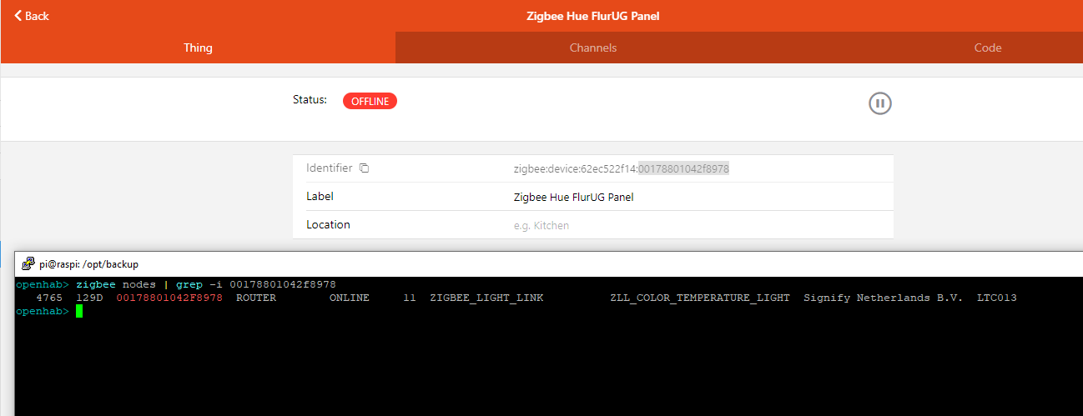Viewport: 1083px width, 416px height.
Task: Click the Identifier row label
Action: click(330, 168)
